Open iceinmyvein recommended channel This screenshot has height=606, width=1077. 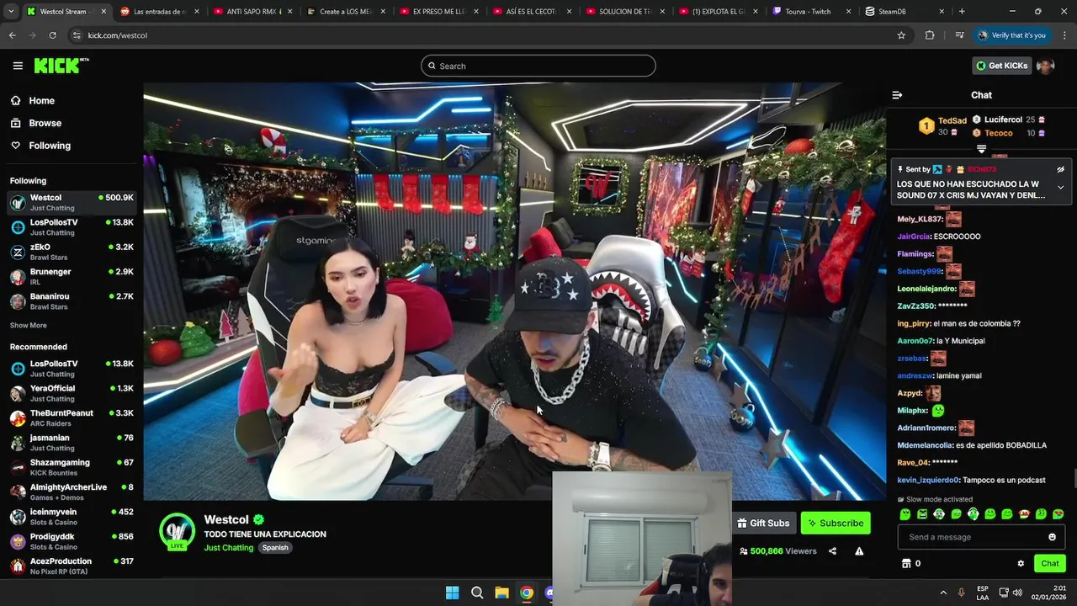coord(72,517)
